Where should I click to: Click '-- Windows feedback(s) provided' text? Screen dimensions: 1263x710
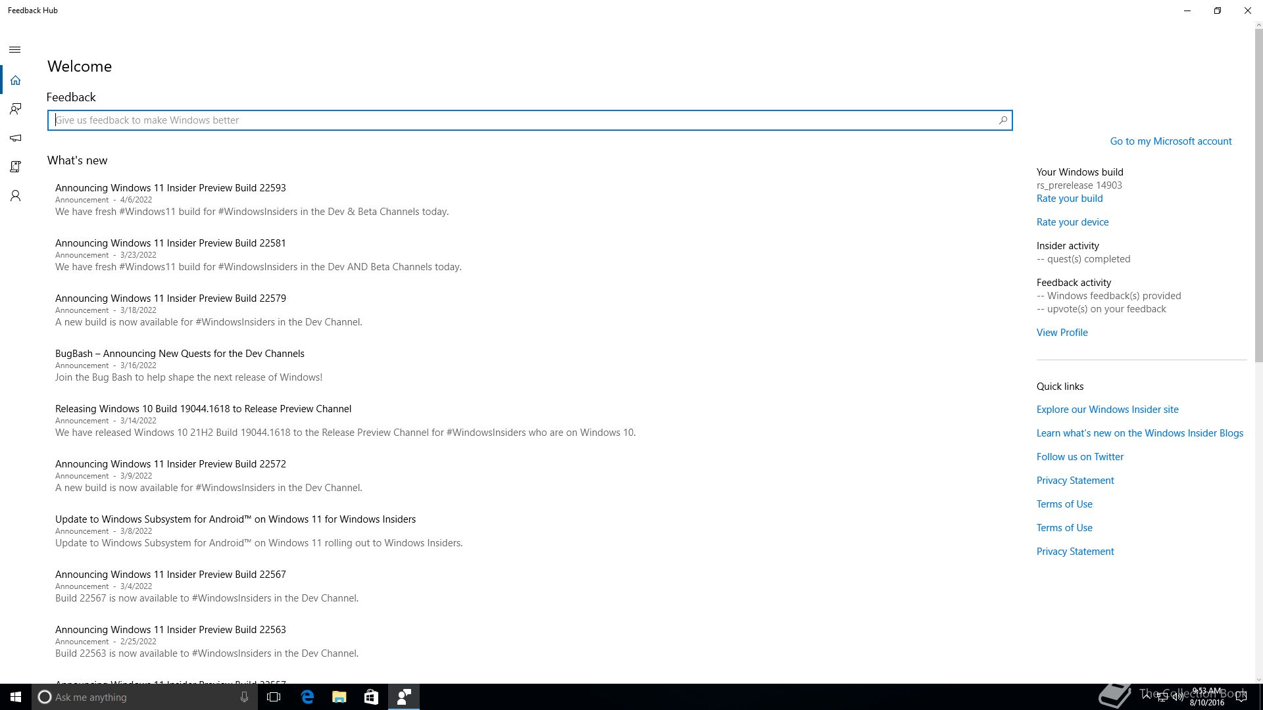tap(1109, 296)
